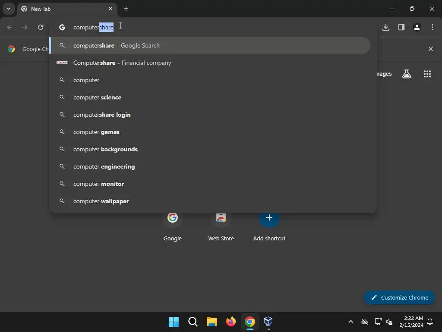Open the Chrome three-dot menu
The width and height of the screenshot is (442, 332).
(x=433, y=27)
